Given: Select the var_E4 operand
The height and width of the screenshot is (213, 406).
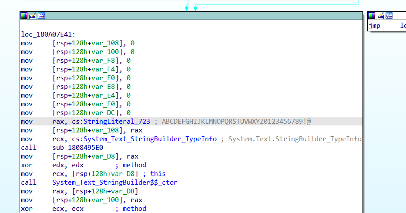Looking at the screenshot, I should (x=103, y=95).
